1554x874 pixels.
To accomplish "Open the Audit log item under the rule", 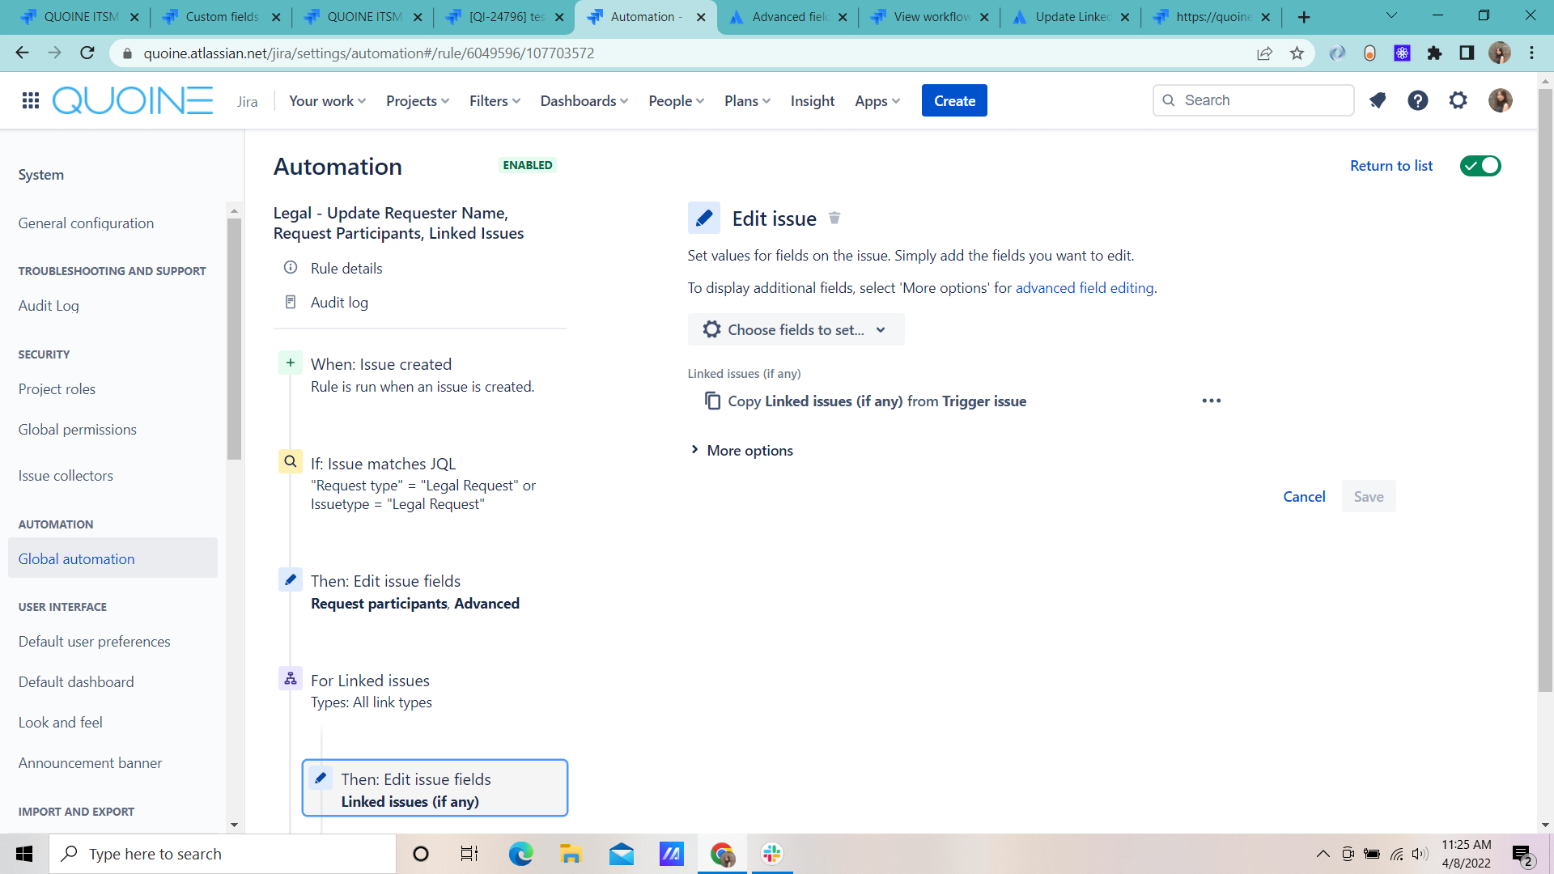I will tap(339, 303).
